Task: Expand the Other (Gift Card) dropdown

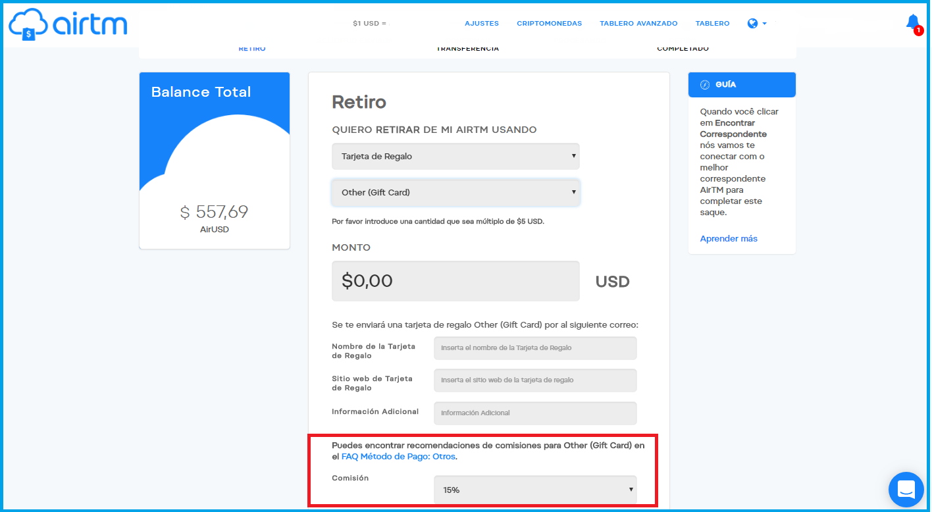Action: 455,193
